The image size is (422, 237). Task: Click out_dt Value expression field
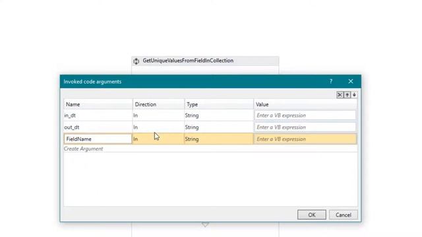(x=305, y=127)
